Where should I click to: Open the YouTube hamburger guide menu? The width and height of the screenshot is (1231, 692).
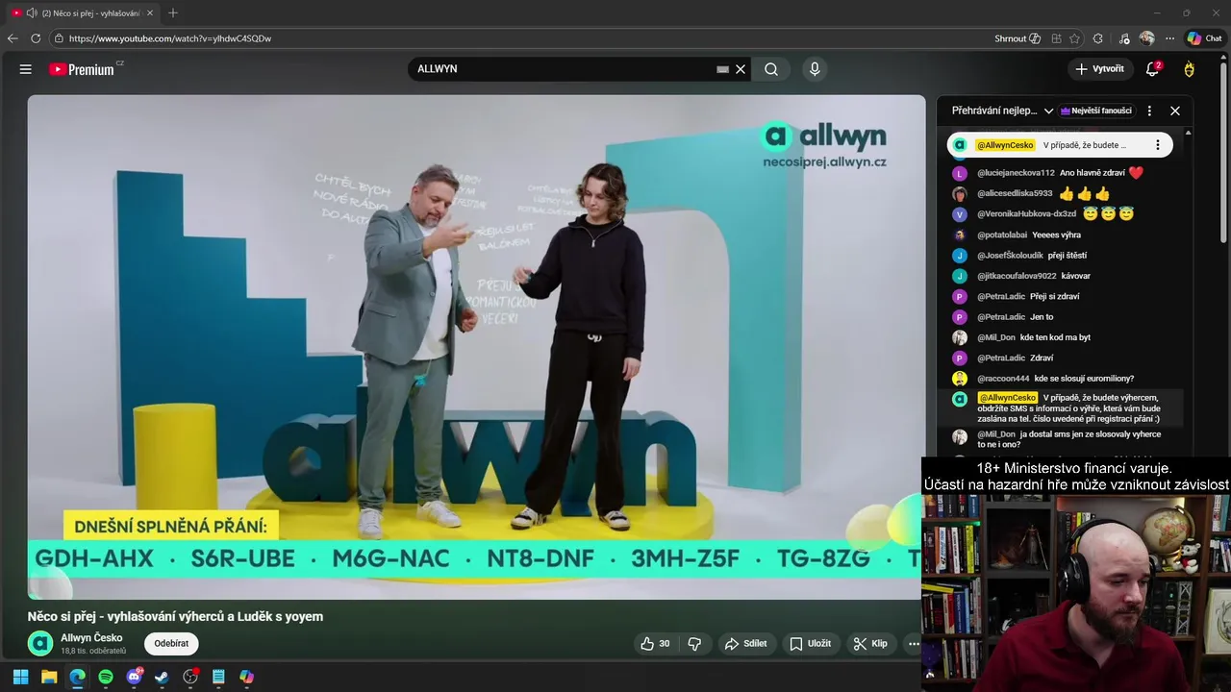click(x=26, y=69)
